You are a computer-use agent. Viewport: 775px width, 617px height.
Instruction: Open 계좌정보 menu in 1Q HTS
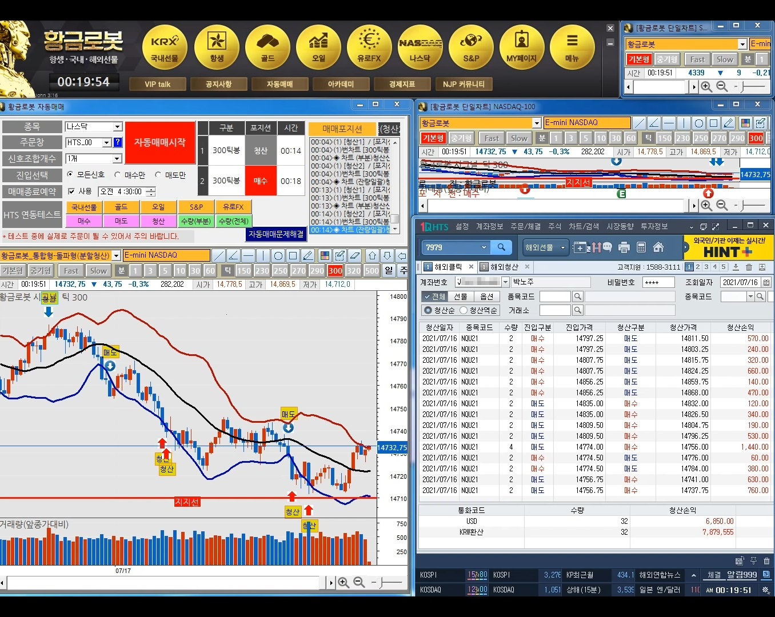(x=490, y=227)
